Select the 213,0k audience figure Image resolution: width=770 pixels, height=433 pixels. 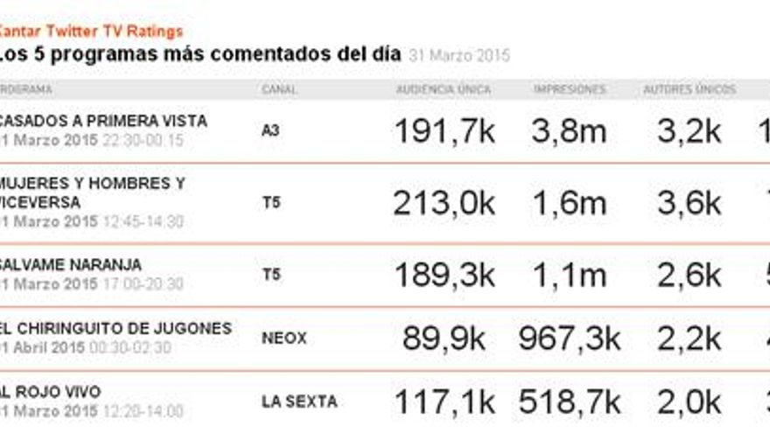pyautogui.click(x=444, y=203)
